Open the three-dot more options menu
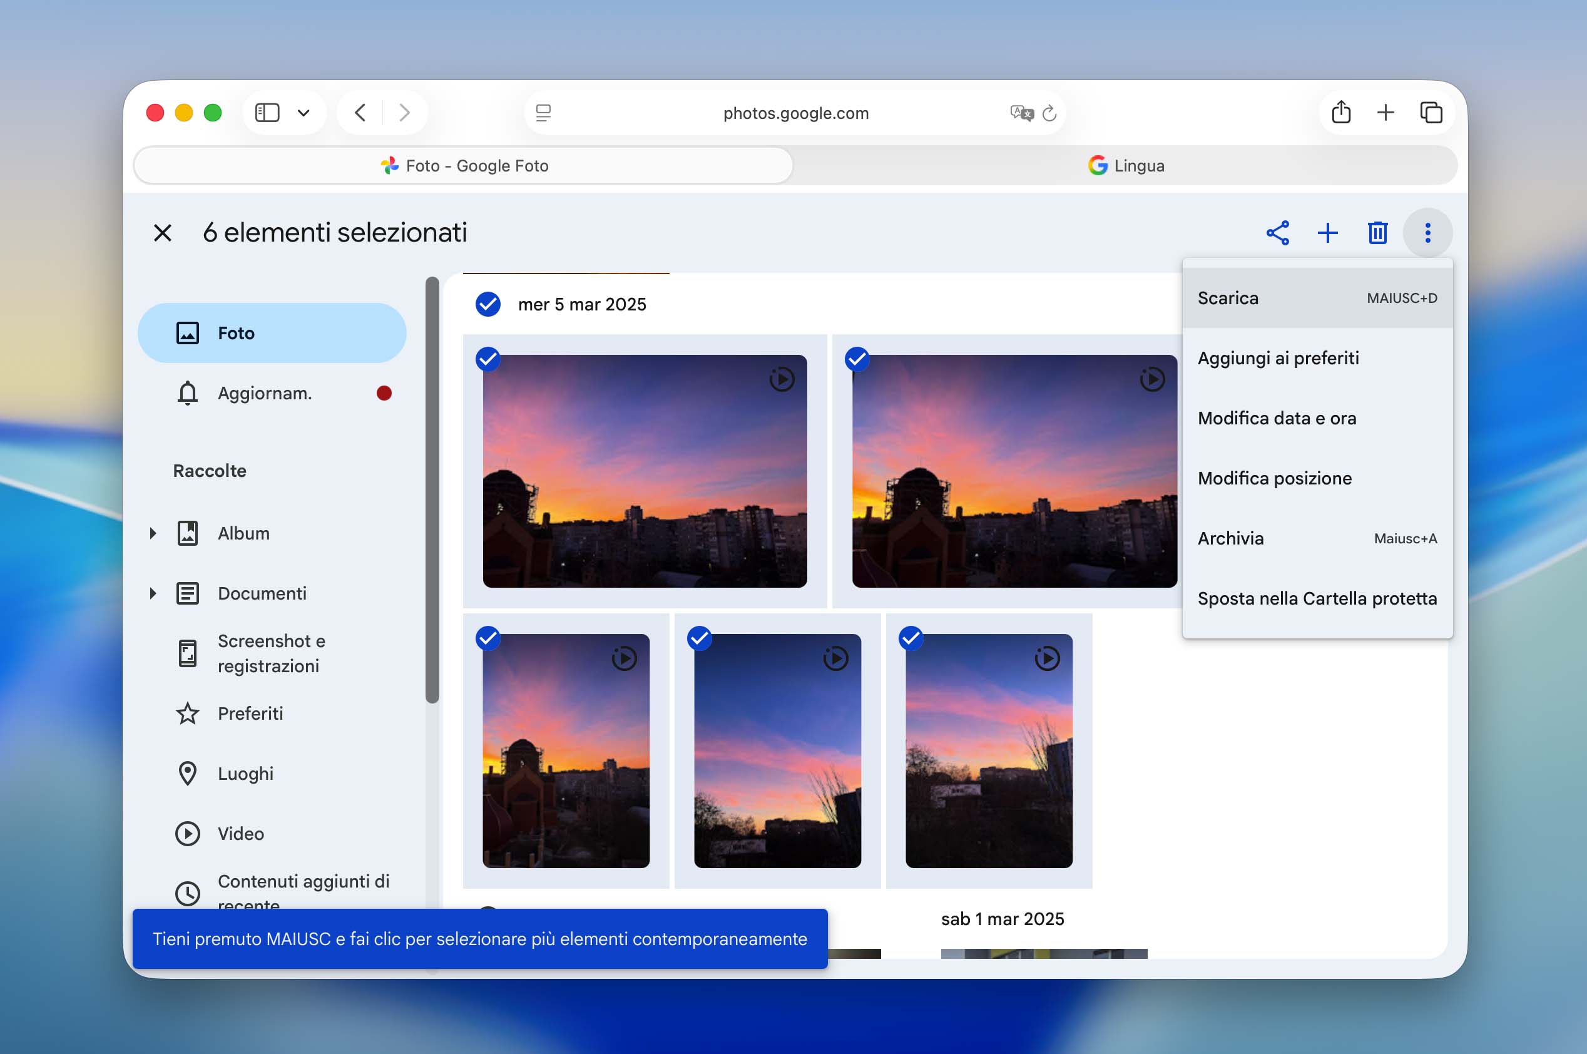Screen dimensions: 1587x1054 (1428, 233)
